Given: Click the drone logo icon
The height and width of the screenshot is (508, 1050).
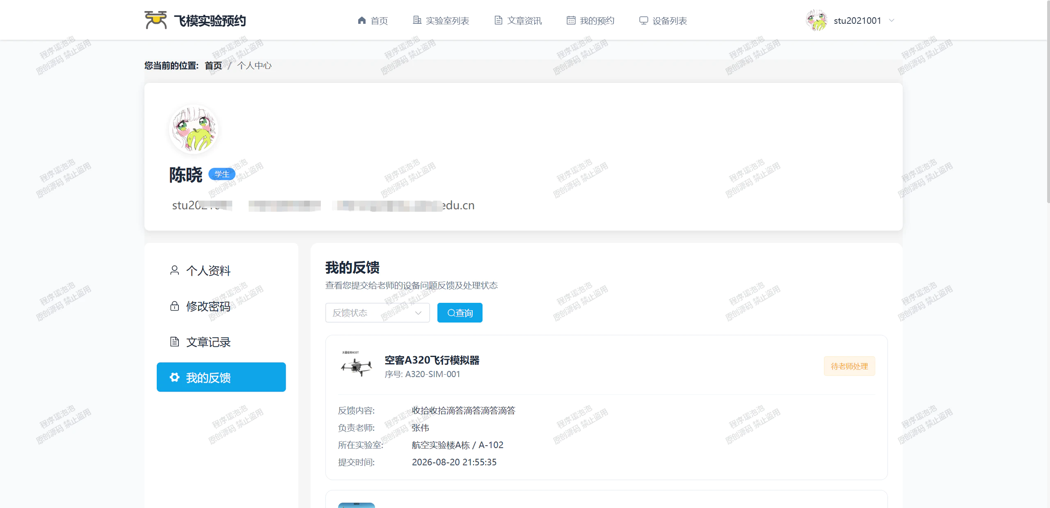Looking at the screenshot, I should coord(156,20).
